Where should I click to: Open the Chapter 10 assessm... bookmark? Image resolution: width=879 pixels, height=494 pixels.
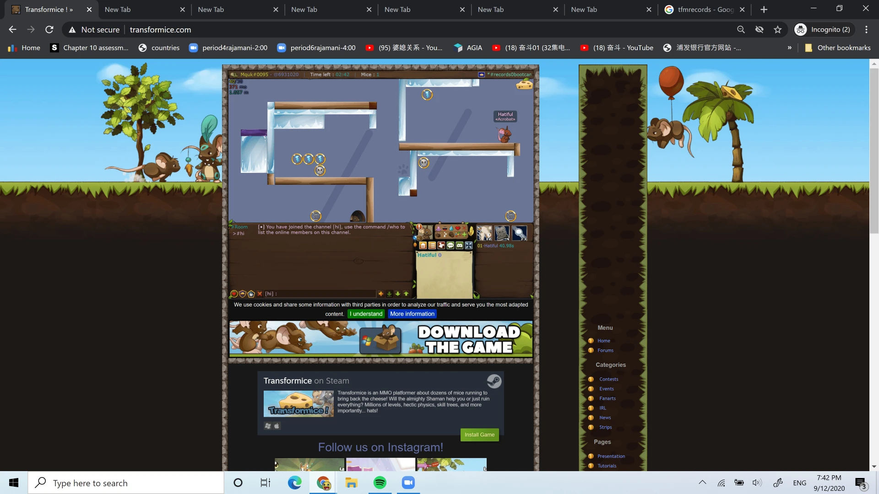tap(89, 48)
